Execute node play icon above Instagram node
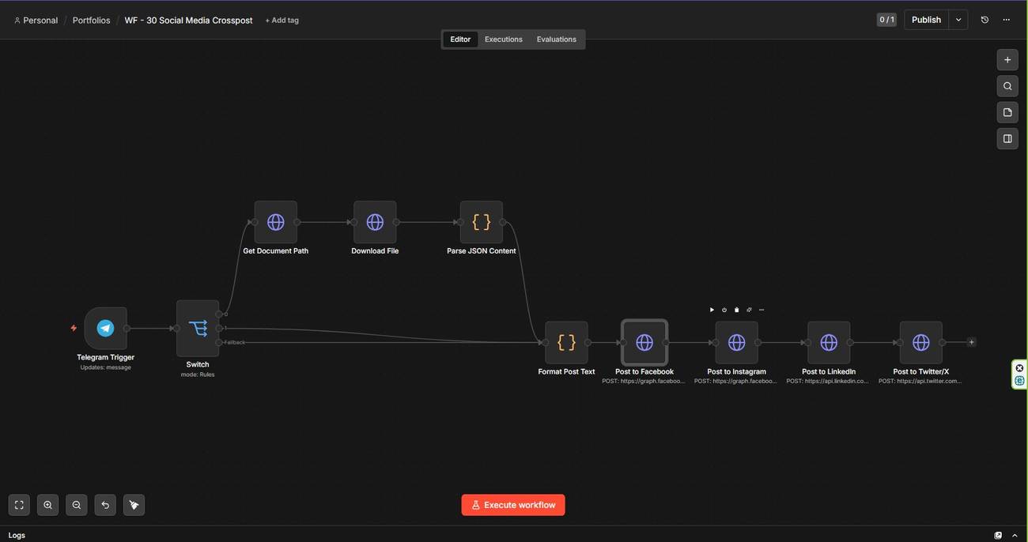This screenshot has height=542, width=1028. [x=712, y=310]
